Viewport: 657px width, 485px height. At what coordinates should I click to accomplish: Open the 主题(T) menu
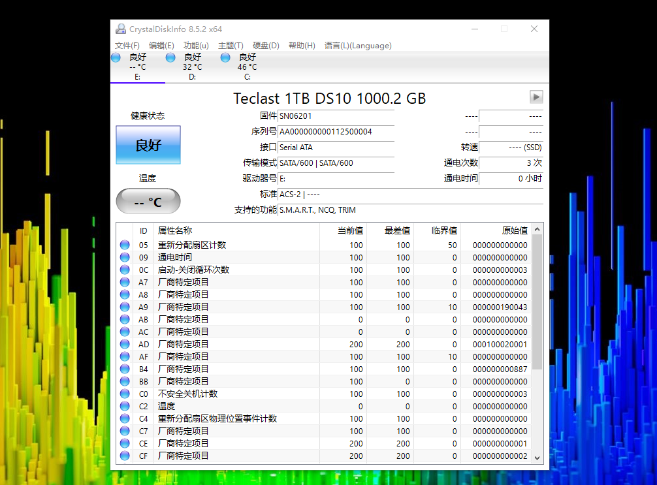(x=231, y=45)
